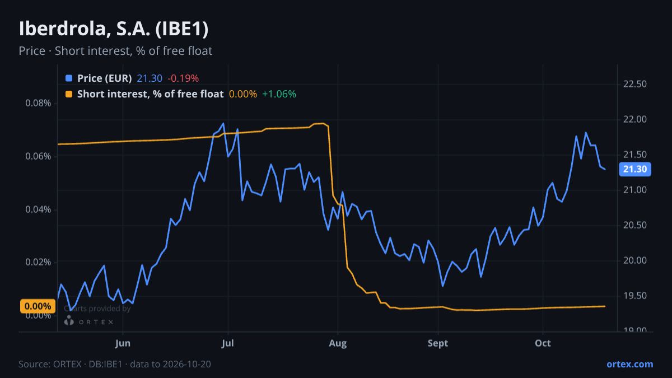The image size is (672, 378).
Task: Click the Sept label on the time axis
Action: pyautogui.click(x=438, y=343)
